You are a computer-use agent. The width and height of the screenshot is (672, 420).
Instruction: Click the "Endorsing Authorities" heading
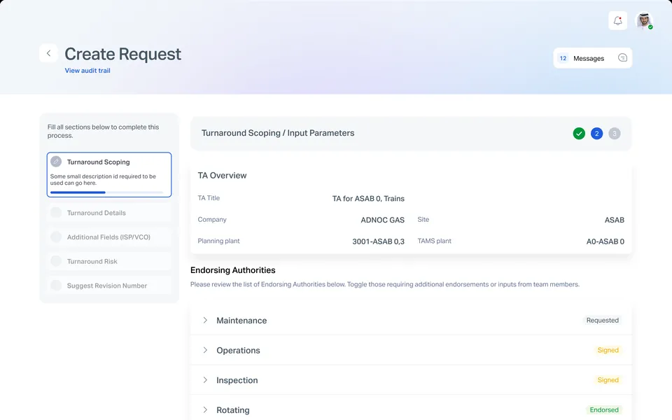(232, 270)
